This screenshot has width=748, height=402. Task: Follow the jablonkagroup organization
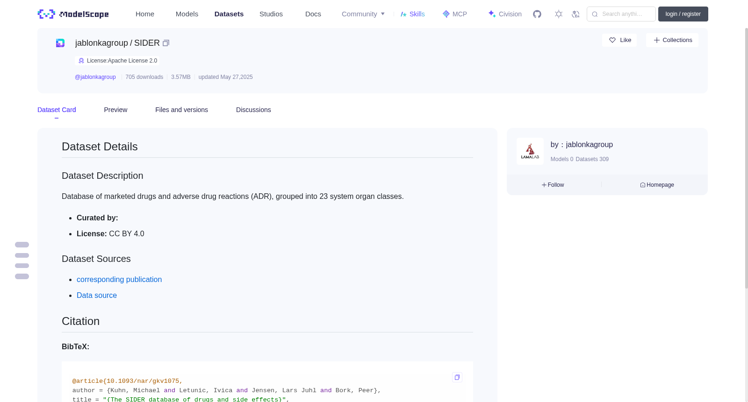553,185
